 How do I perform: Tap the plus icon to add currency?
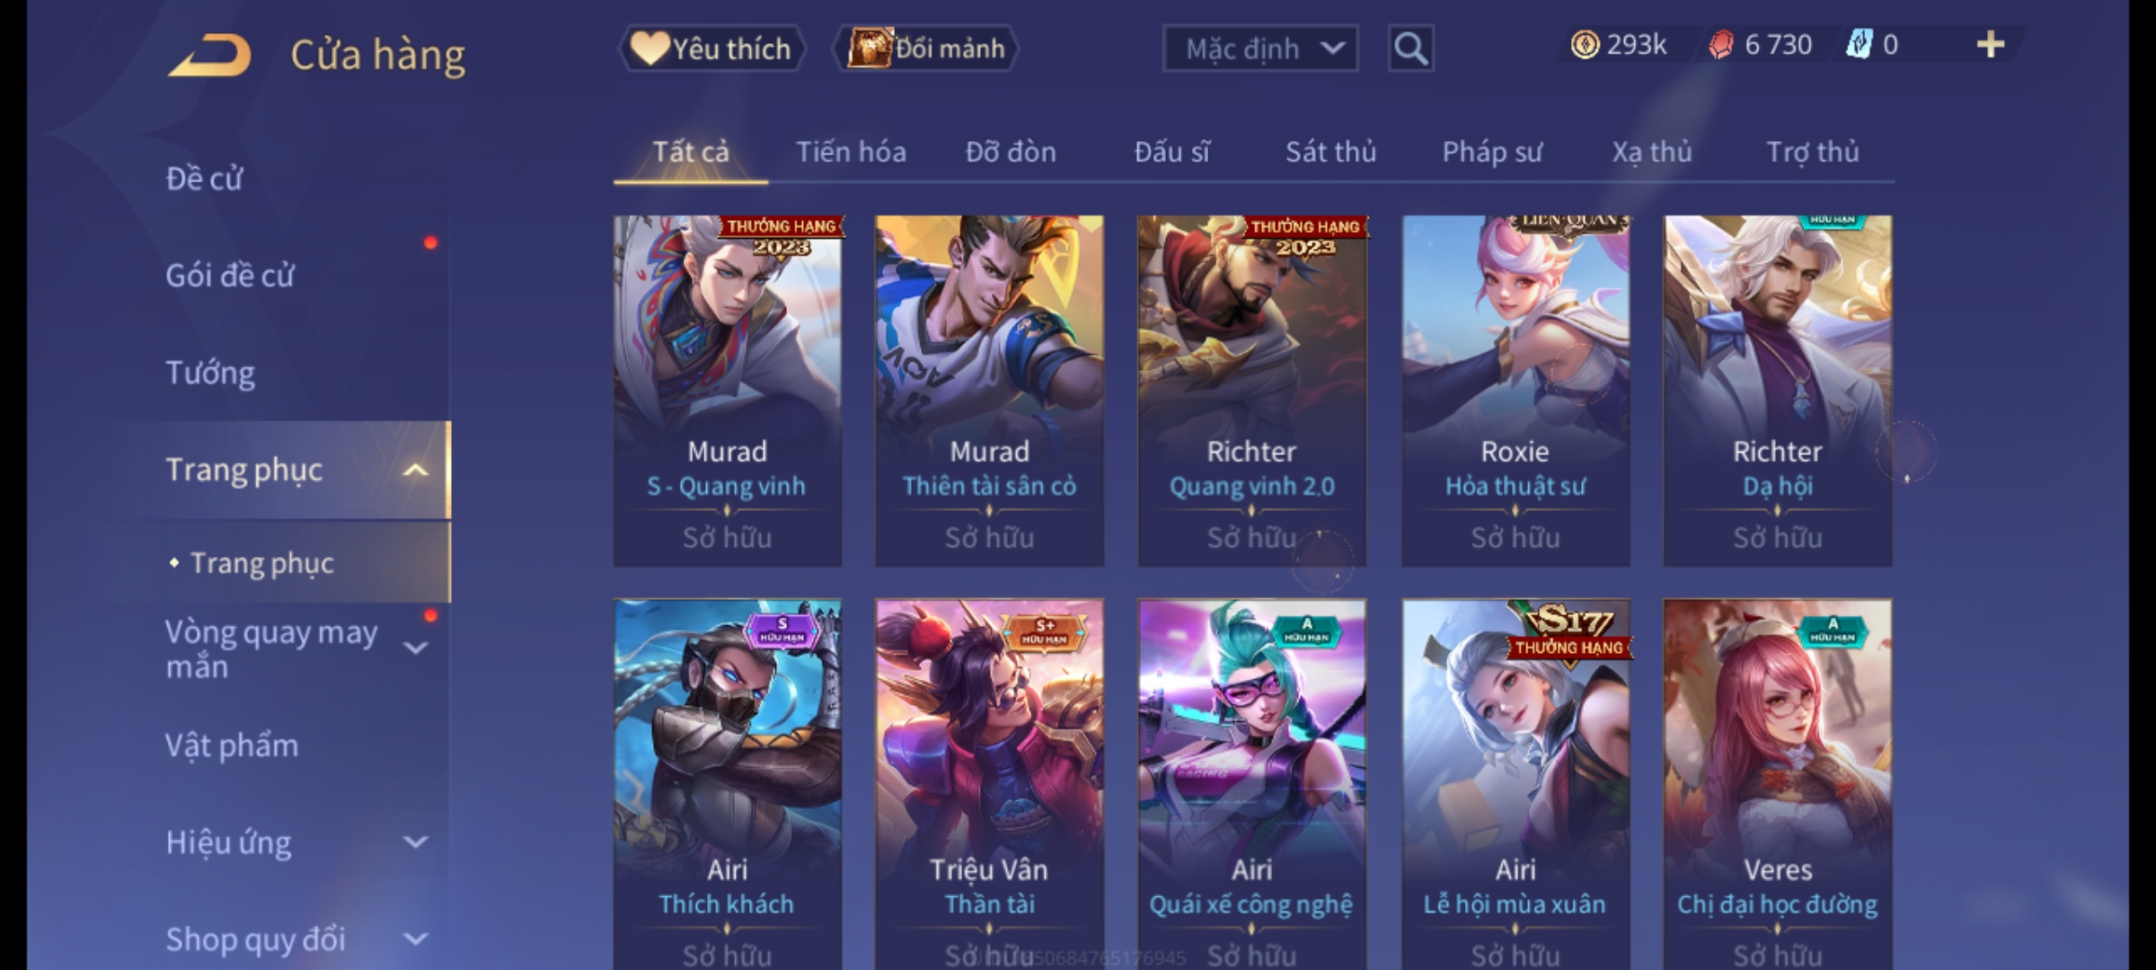1991,45
